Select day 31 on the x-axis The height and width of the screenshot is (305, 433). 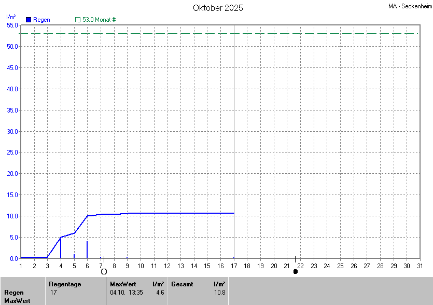pyautogui.click(x=420, y=266)
